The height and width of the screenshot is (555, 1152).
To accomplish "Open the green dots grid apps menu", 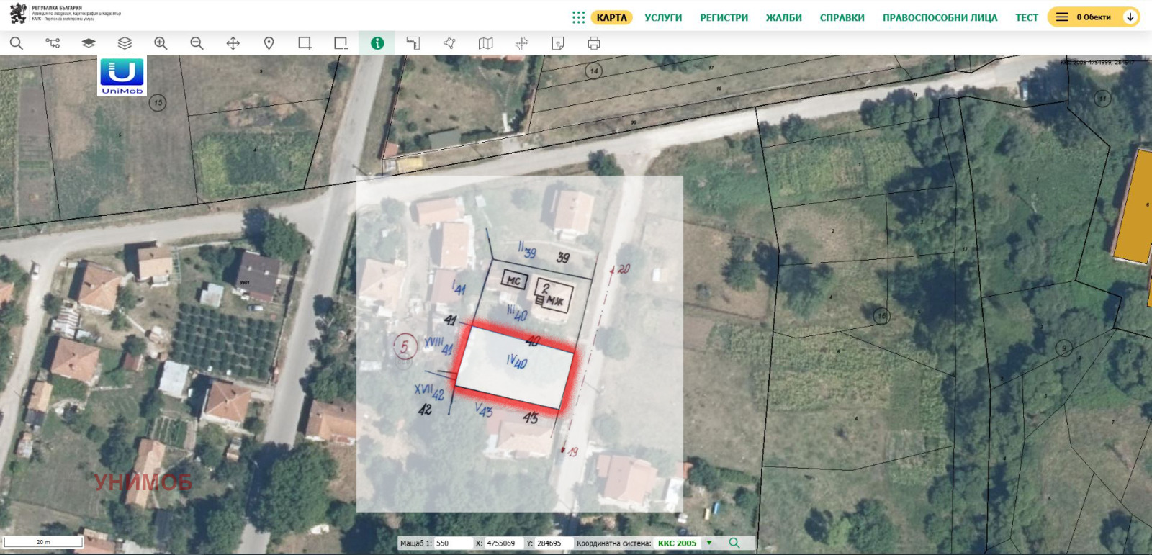I will click(578, 17).
